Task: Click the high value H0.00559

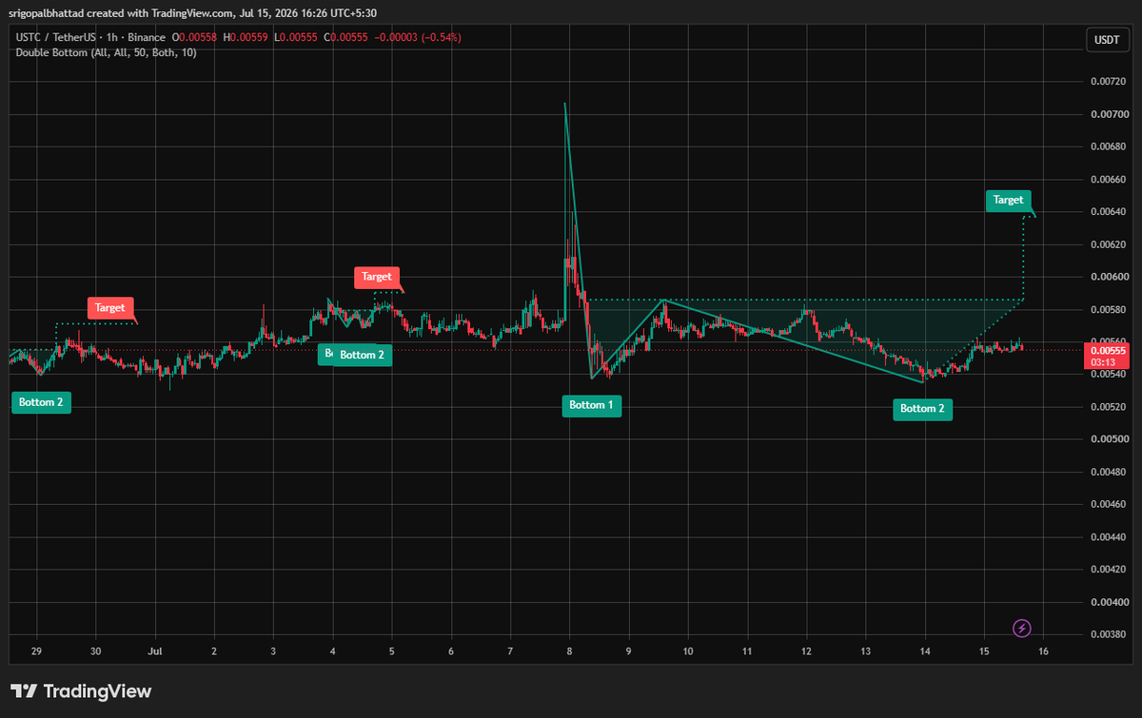Action: pyautogui.click(x=246, y=37)
